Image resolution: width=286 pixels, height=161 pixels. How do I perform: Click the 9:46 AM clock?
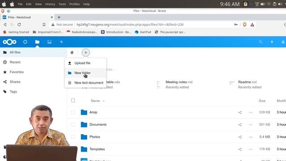coord(230,4)
